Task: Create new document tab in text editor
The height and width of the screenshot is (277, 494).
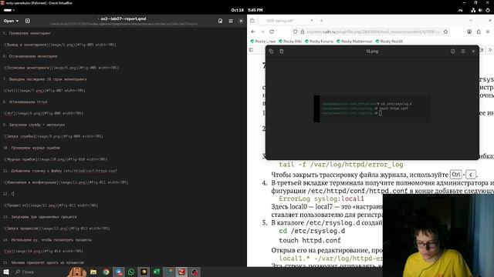Action: tap(28, 21)
